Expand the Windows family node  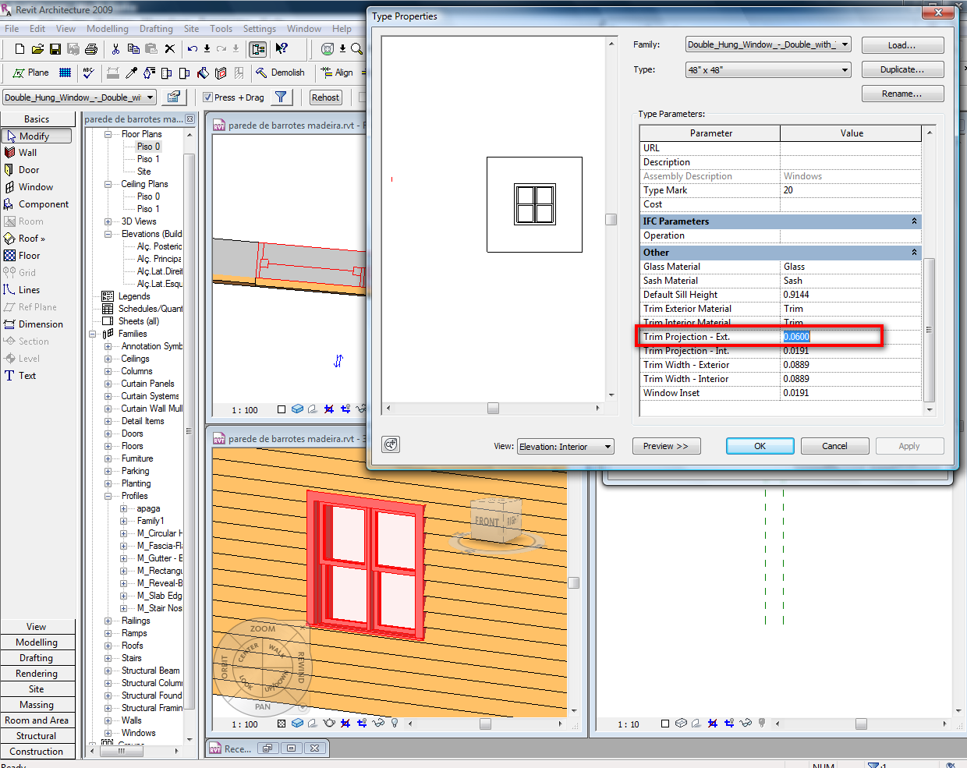[x=108, y=733]
